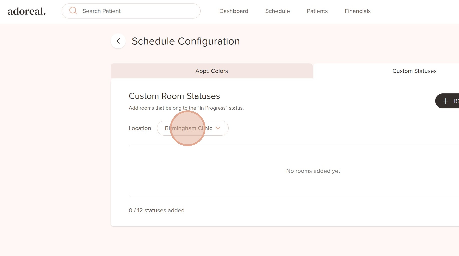This screenshot has height=256, width=459.
Task: Open the Dashboard page
Action: (x=234, y=11)
